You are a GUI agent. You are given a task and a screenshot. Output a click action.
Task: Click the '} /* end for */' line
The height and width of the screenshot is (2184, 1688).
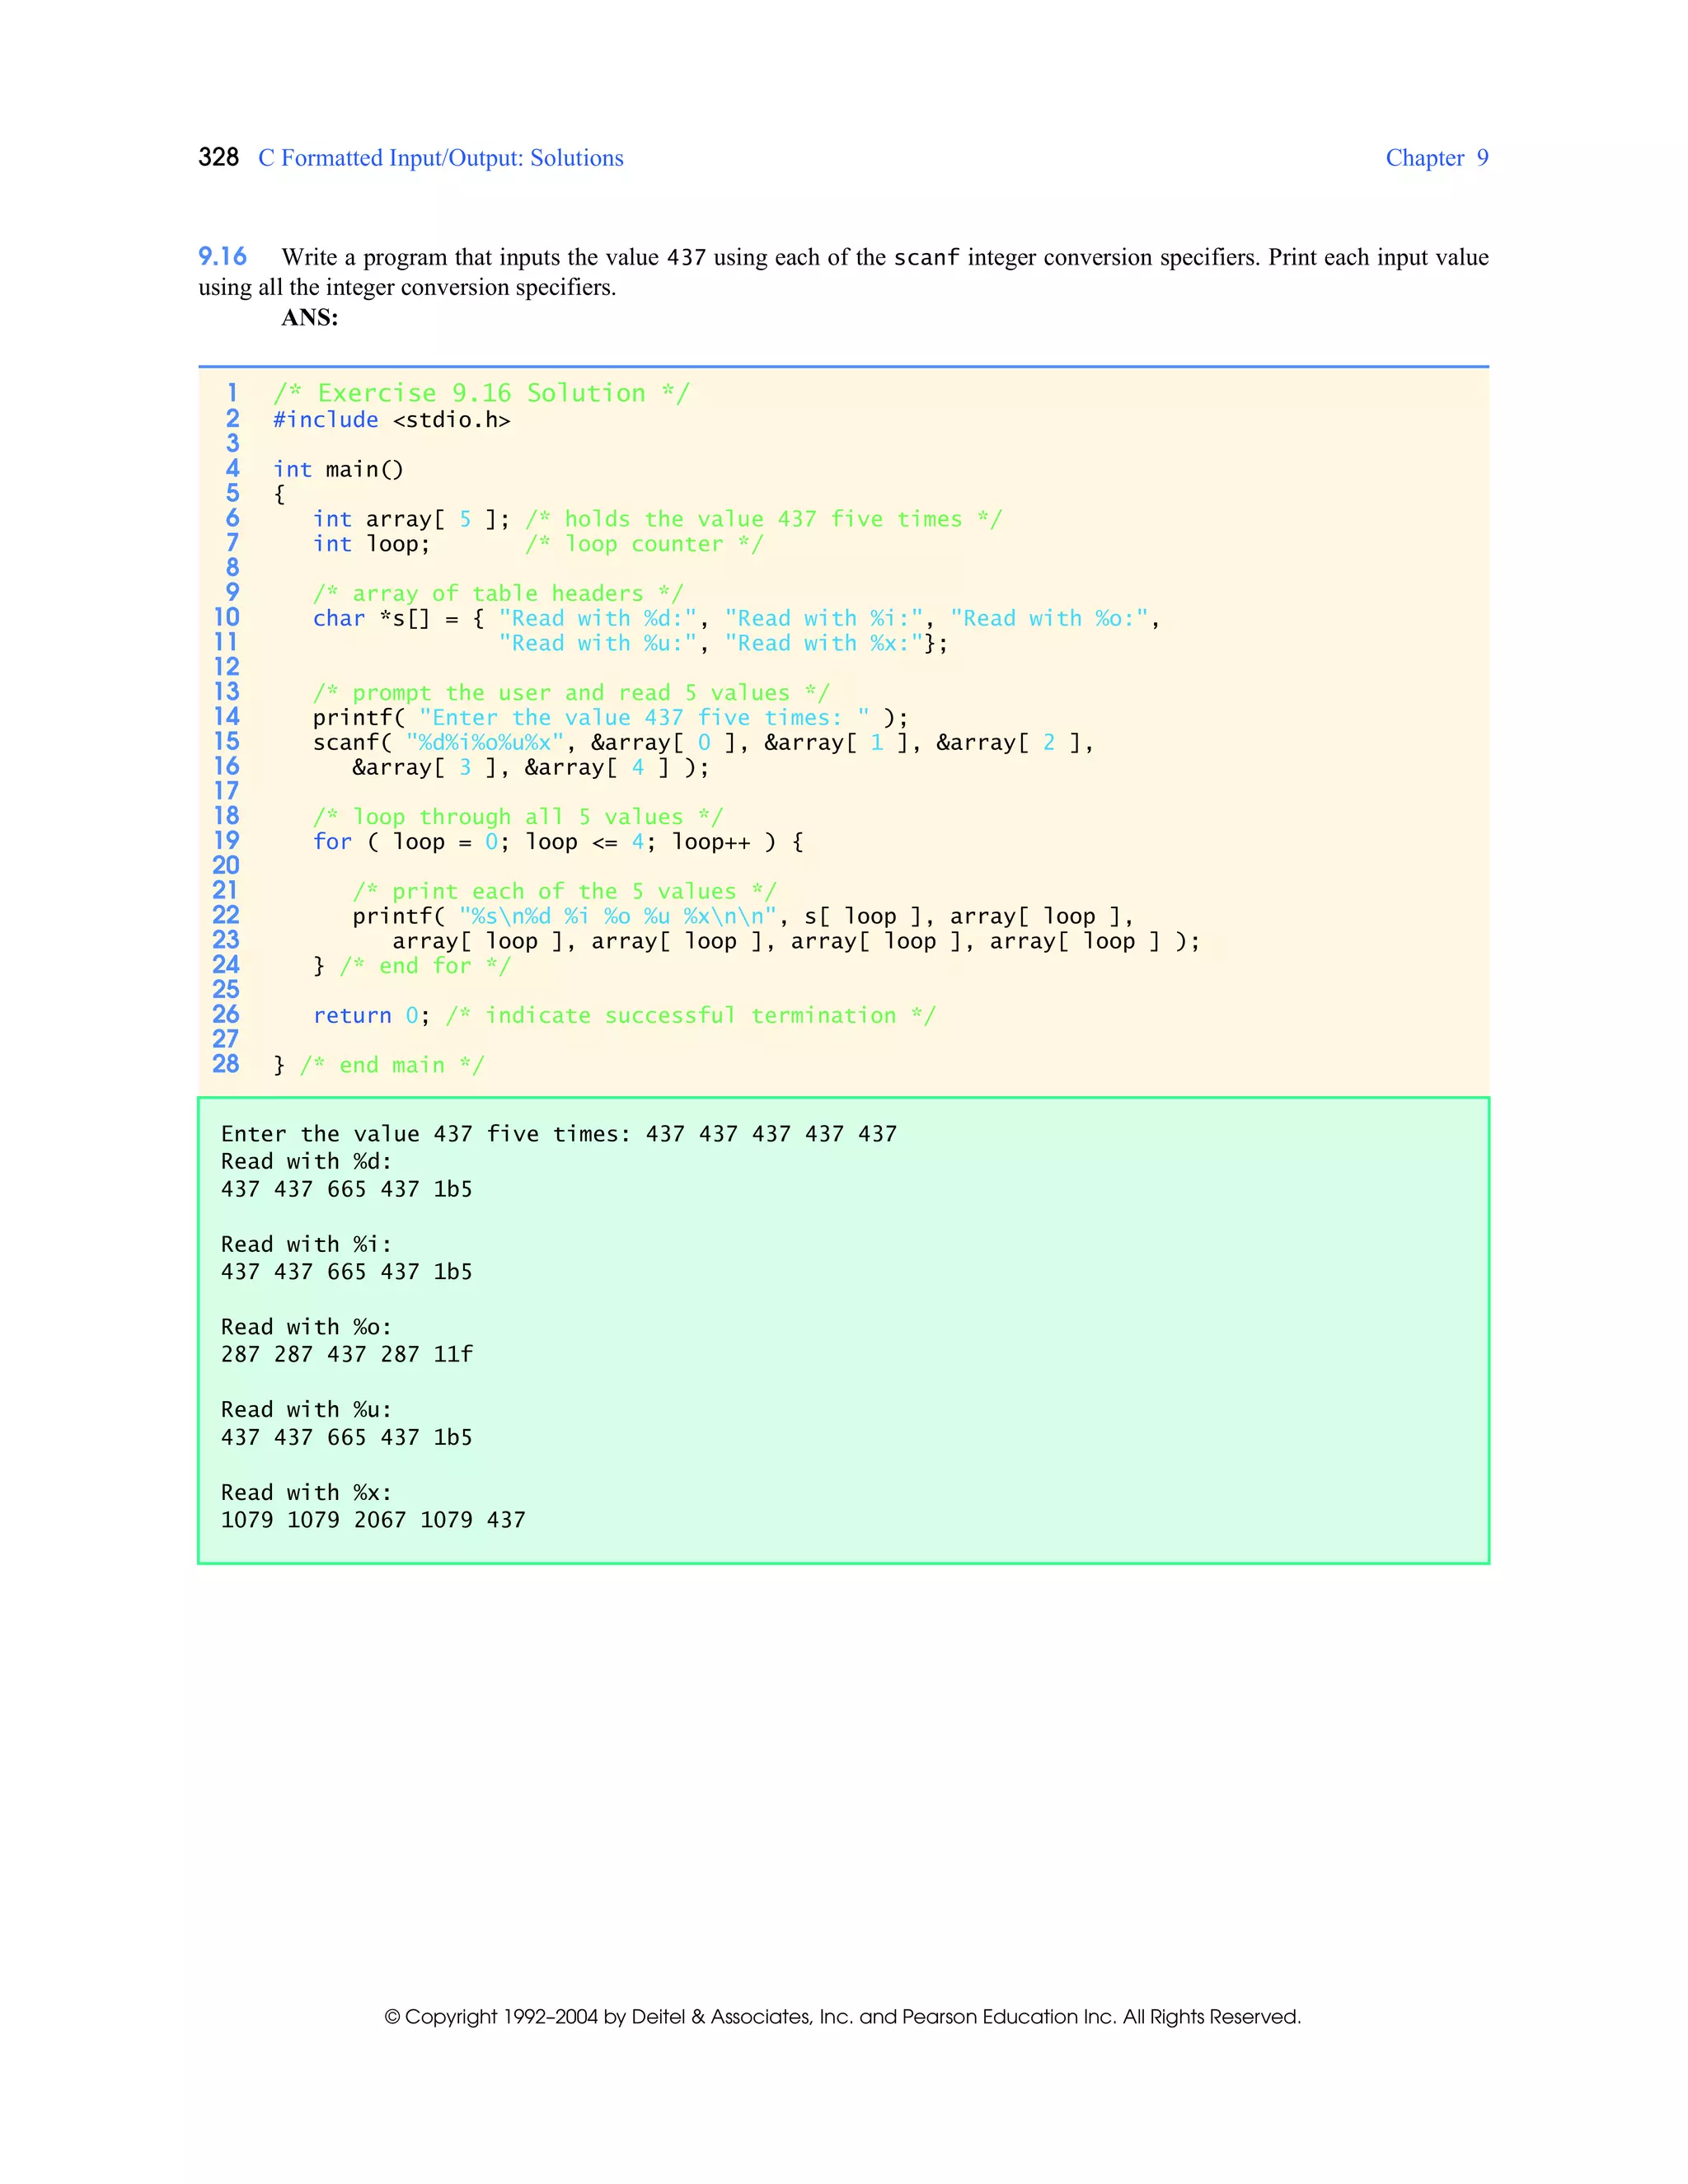click(x=412, y=966)
